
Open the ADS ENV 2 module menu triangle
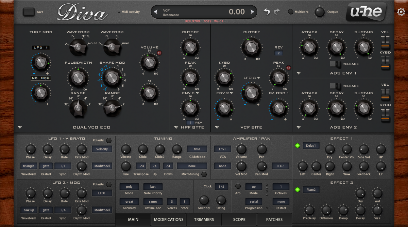299,127
